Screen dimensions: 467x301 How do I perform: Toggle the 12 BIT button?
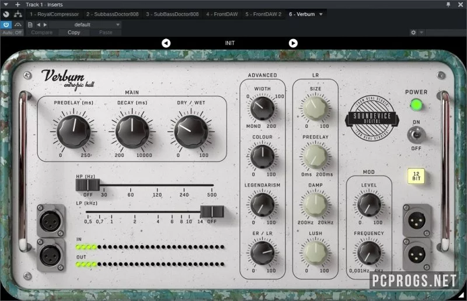(416, 176)
